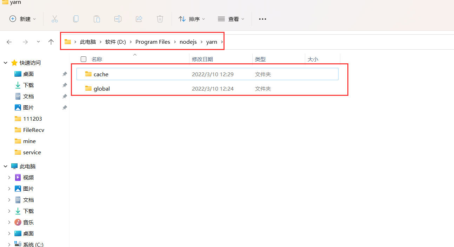The height and width of the screenshot is (247, 454).
Task: Expand the dropdown arrow next to 新建
Action: (34, 19)
